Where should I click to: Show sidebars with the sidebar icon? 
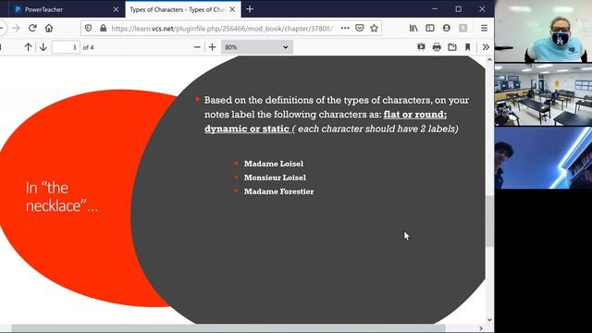point(429,28)
